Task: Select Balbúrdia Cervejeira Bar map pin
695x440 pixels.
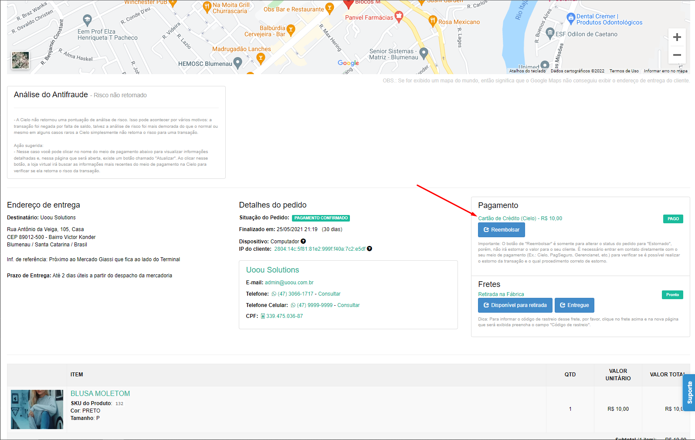Action: click(x=291, y=29)
